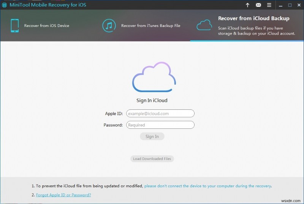Select the Recover from iTunes Backup File tab
This screenshot has height=204, width=304.
pyautogui.click(x=150, y=26)
